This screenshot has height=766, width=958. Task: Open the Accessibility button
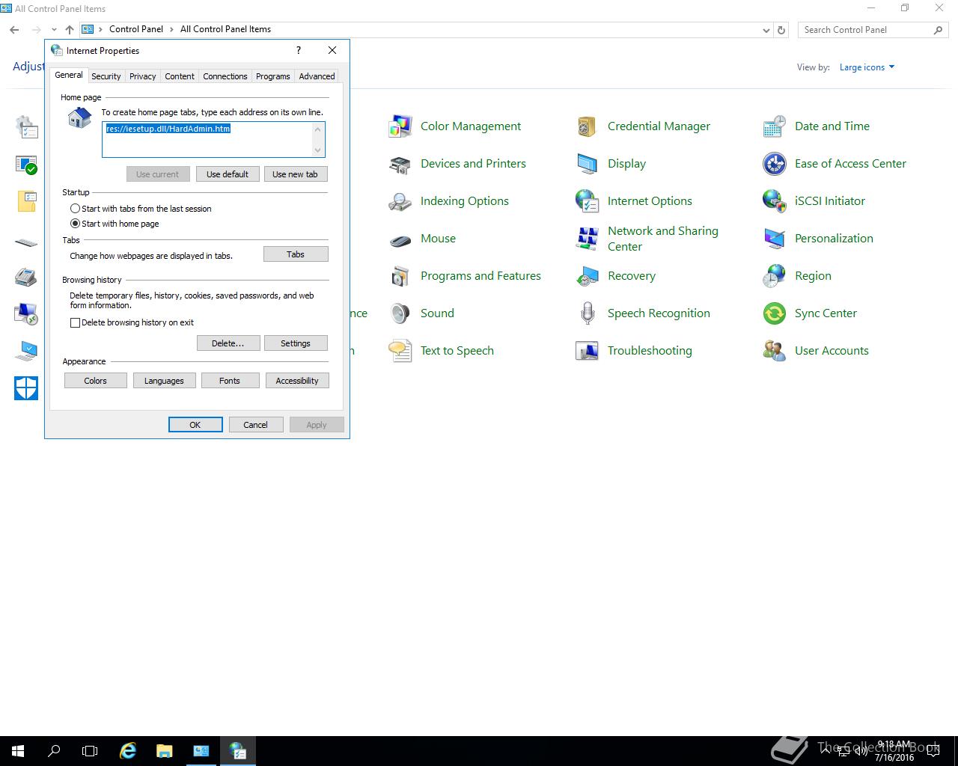(x=297, y=381)
